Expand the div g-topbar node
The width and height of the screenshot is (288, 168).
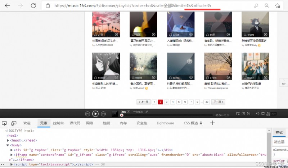(12, 150)
